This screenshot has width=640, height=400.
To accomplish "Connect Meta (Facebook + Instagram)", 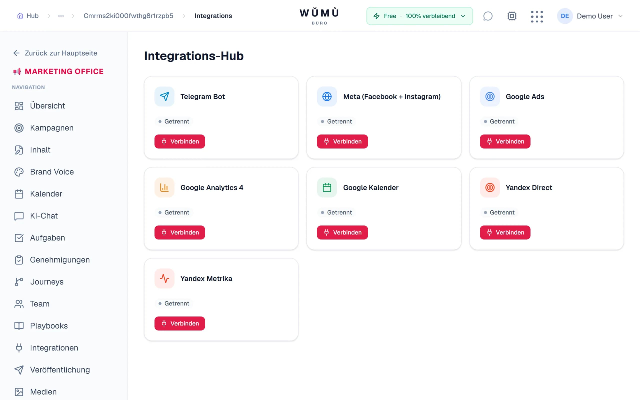I will (x=342, y=141).
